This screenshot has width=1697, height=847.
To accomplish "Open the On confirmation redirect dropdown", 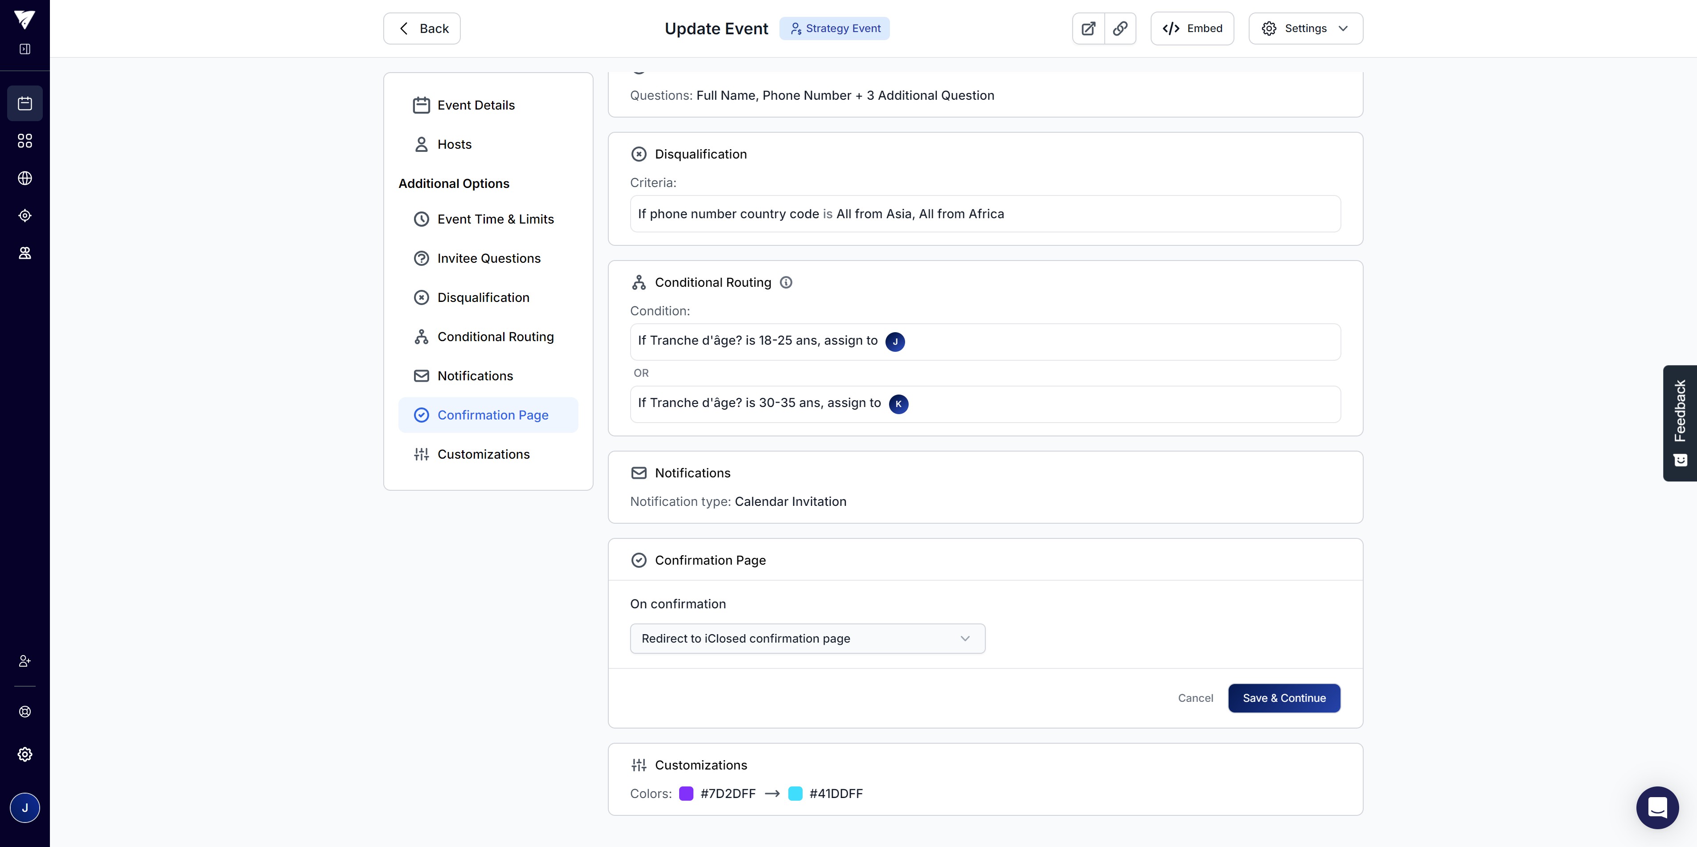I will click(x=807, y=639).
